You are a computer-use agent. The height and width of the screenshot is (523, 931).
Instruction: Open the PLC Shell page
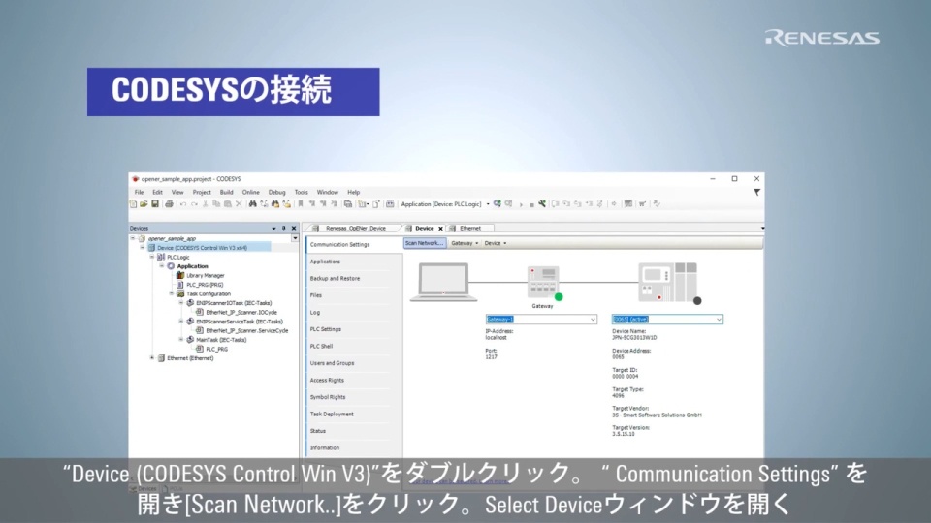(321, 347)
